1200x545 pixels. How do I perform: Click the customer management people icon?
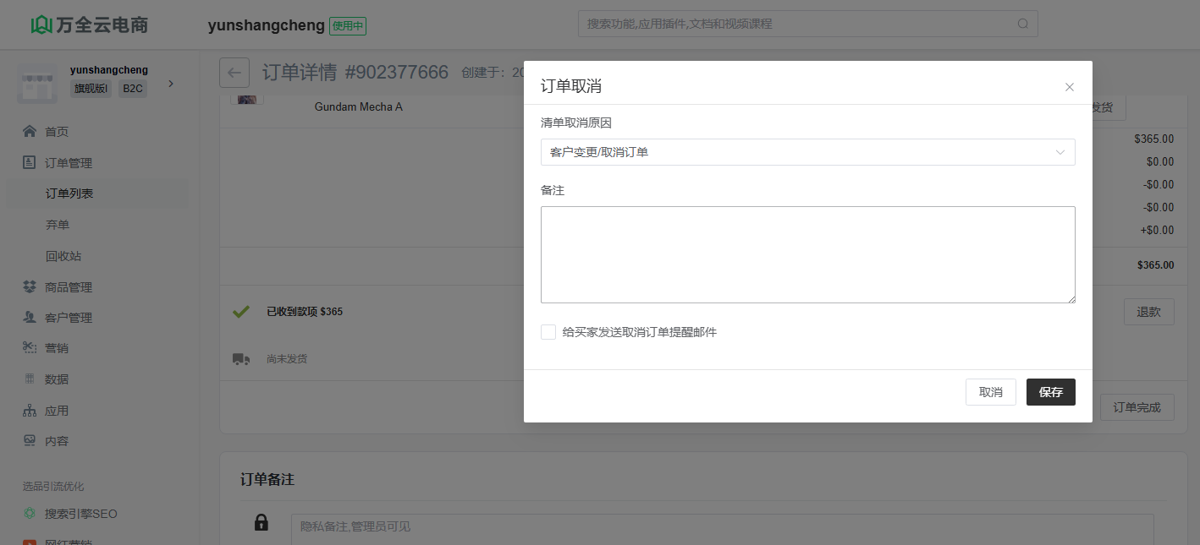pos(30,318)
